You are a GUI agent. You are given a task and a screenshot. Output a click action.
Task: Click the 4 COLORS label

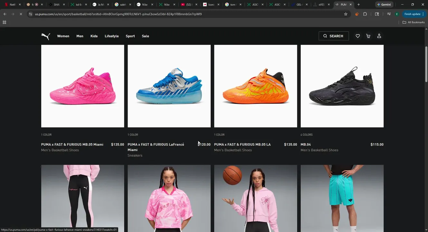[x=307, y=135]
